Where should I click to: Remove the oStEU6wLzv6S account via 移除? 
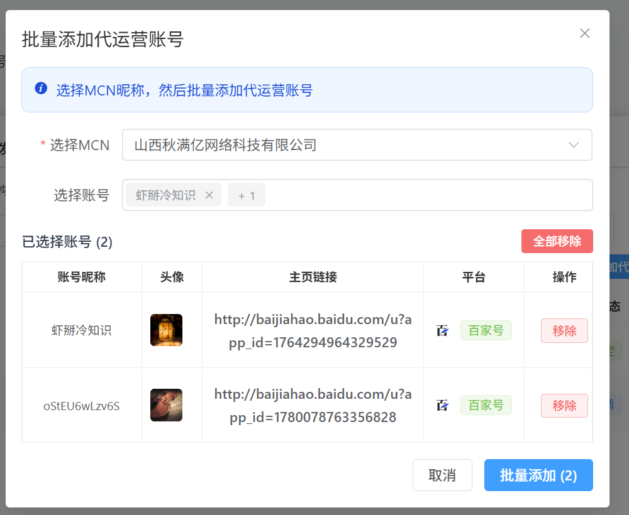click(x=564, y=406)
